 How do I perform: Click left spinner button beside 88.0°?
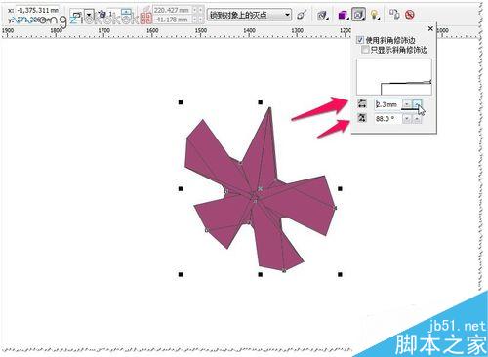click(x=406, y=119)
